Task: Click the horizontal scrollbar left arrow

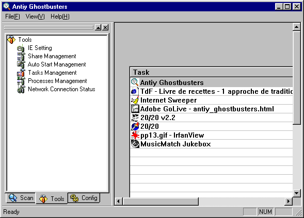Action: [x=119, y=202]
